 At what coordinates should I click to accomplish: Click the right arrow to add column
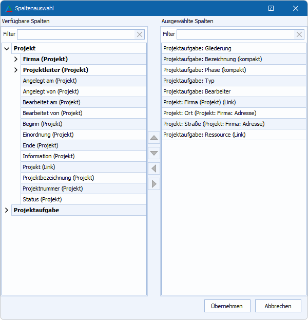coord(154,184)
